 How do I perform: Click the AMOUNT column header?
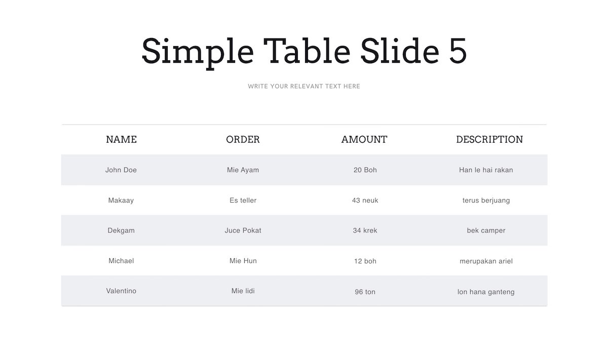(x=364, y=139)
